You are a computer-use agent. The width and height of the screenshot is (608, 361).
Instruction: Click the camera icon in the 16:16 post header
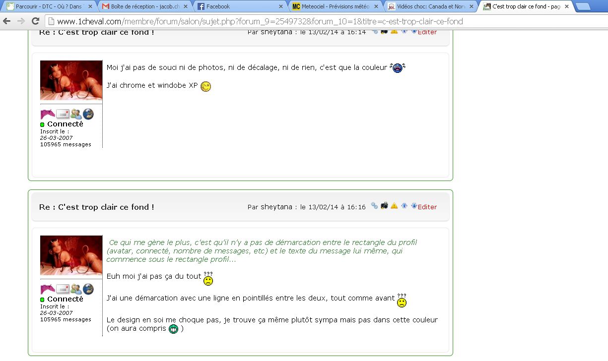(x=384, y=206)
